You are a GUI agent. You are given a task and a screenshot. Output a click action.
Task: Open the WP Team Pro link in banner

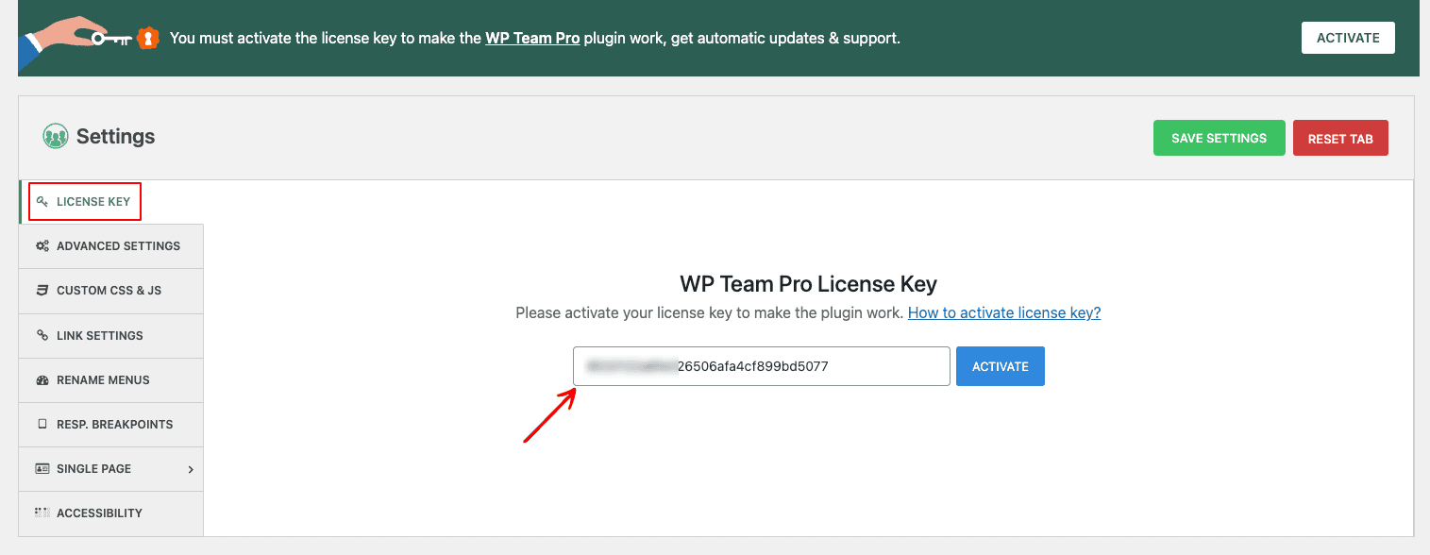coord(532,39)
